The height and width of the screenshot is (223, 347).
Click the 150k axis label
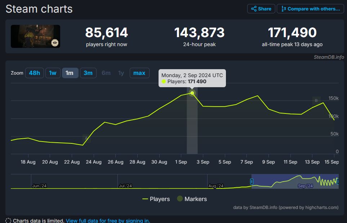point(334,98)
